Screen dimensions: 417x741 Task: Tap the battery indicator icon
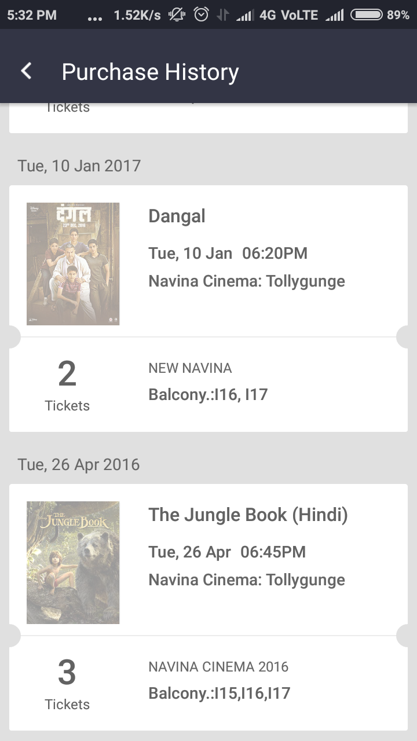click(x=367, y=15)
